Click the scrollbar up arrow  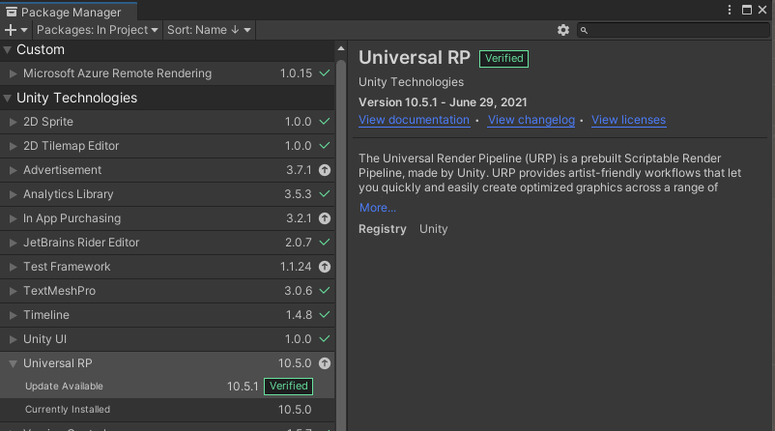pyautogui.click(x=341, y=48)
